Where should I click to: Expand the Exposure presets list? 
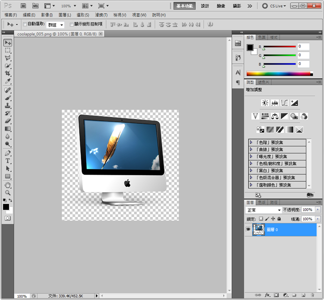(x=251, y=156)
